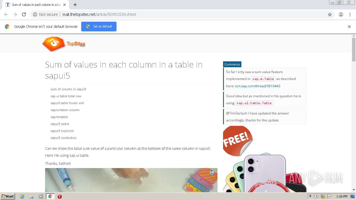The width and height of the screenshot is (356, 200).
Task: Click the small ad info icon on video
Action: (212, 173)
